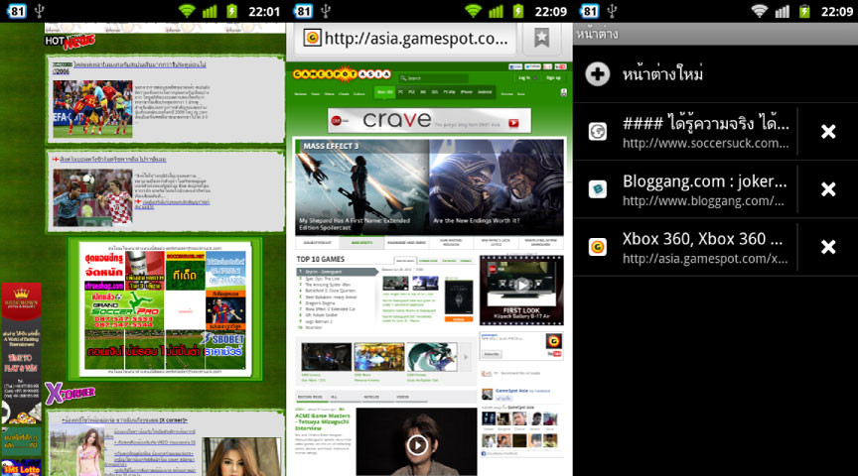Open the Croatia player header news photo
This screenshot has height=476, width=858.
tap(92, 197)
